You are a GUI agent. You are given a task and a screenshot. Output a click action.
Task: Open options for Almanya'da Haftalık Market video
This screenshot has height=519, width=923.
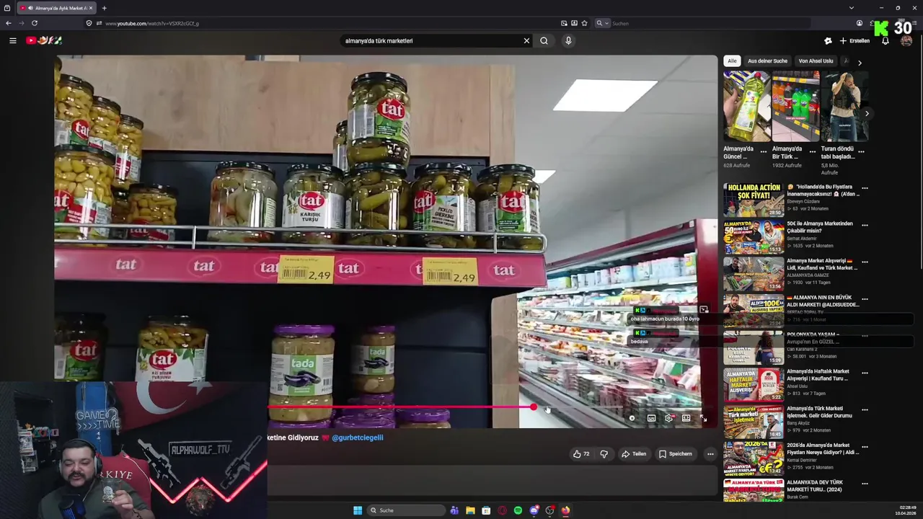(x=865, y=373)
